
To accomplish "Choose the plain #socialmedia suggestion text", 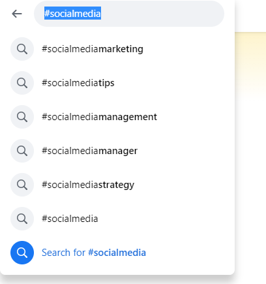I will (70, 219).
